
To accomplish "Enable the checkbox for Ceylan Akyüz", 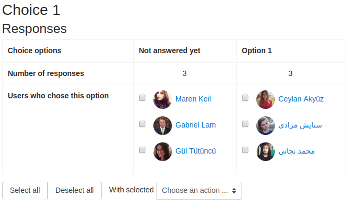I will pos(245,98).
